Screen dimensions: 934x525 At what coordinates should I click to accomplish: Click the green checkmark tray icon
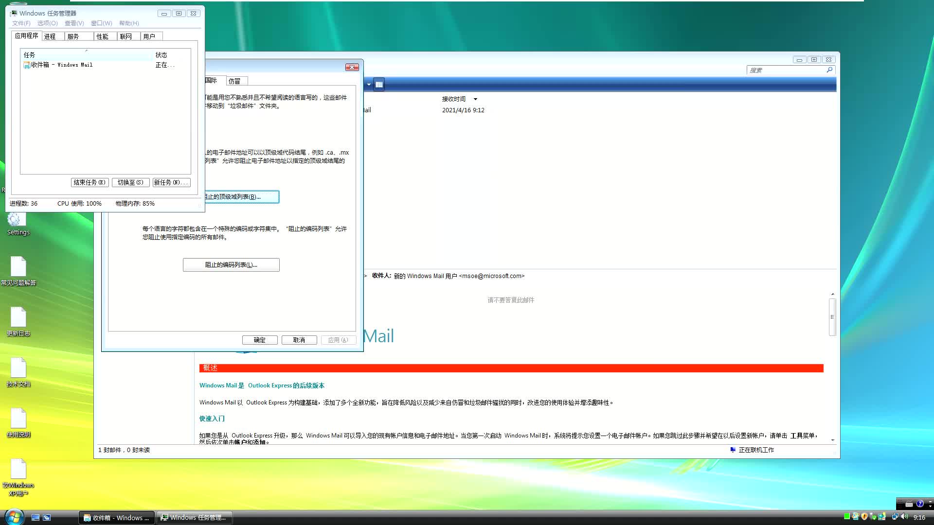click(873, 517)
